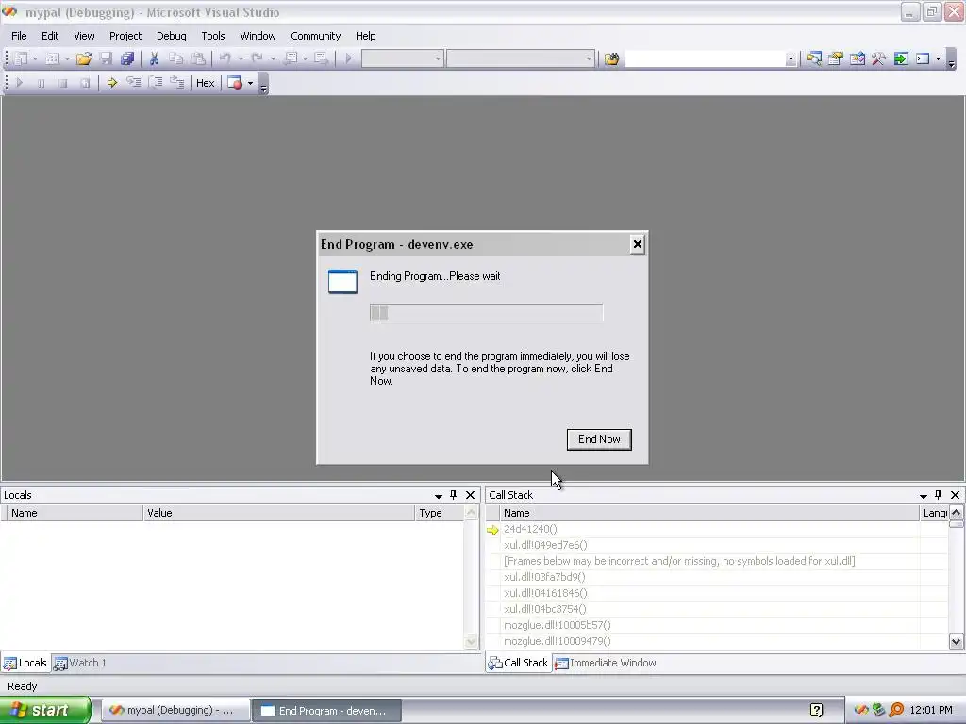
Task: Click Call Stack scrollbar down arrow
Action: (x=956, y=641)
